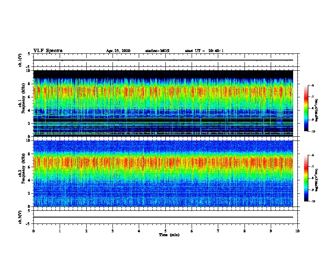Click the ch.1 voltage waveform trace

point(163,60)
